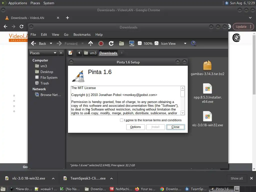This screenshot has height=192, width=256.
Task: Reload the Downloads folder view
Action: click(x=111, y=43)
